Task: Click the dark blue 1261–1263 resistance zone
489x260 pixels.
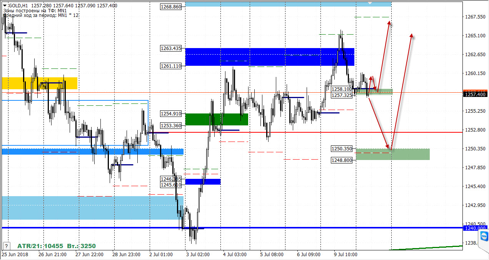Action: [270, 57]
